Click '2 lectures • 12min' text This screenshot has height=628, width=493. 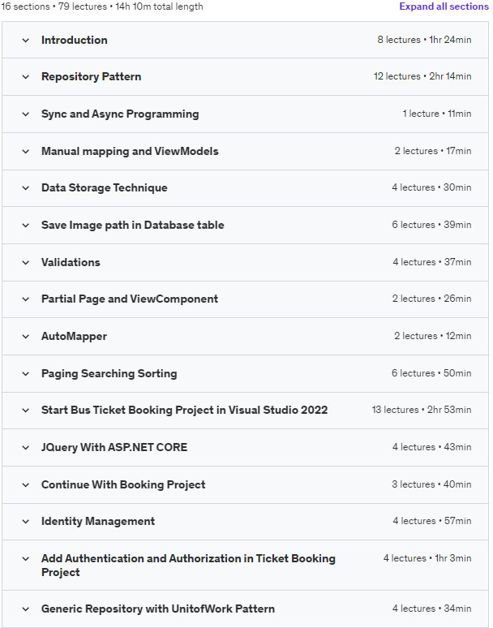432,336
